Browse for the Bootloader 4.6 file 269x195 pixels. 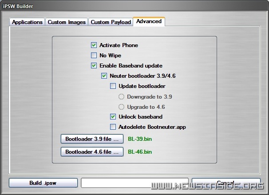92,152
